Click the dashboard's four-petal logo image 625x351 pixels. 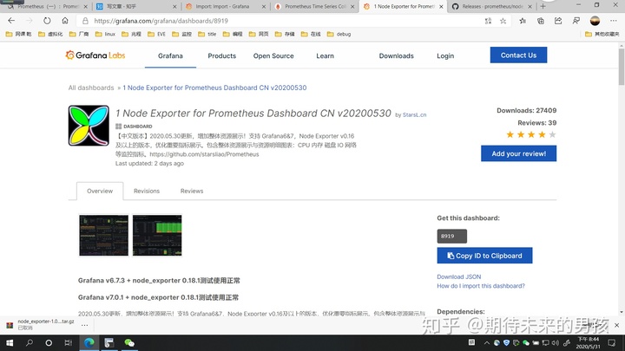[89, 126]
